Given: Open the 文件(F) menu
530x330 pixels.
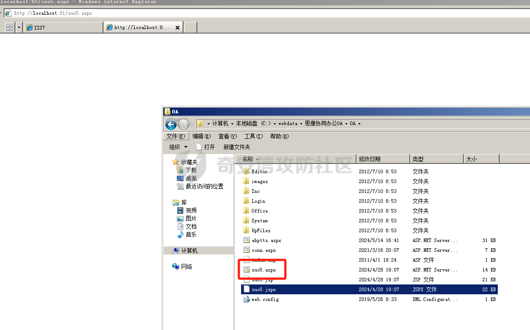Looking at the screenshot, I should coord(176,136).
